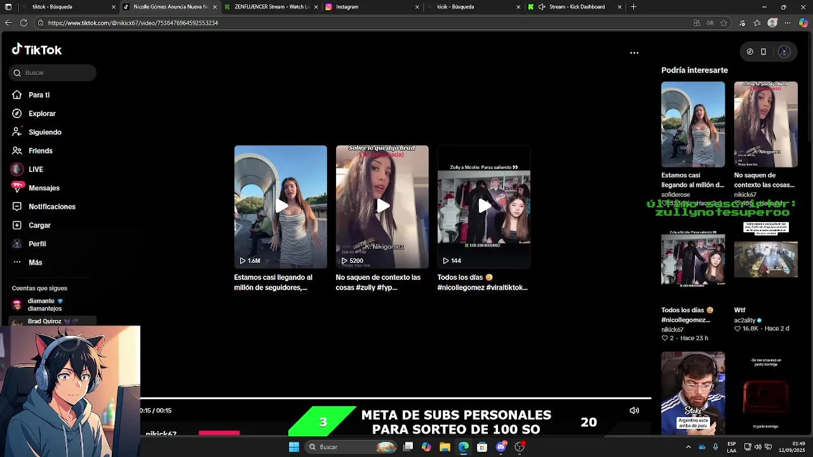
Task: Open the browser profile avatar
Action: pos(772,23)
